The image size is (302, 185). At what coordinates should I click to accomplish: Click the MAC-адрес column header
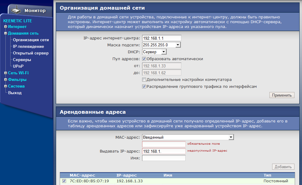[82, 175]
